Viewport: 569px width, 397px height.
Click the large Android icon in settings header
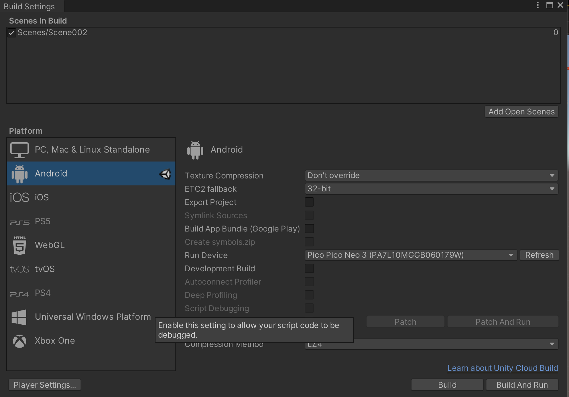pyautogui.click(x=195, y=150)
